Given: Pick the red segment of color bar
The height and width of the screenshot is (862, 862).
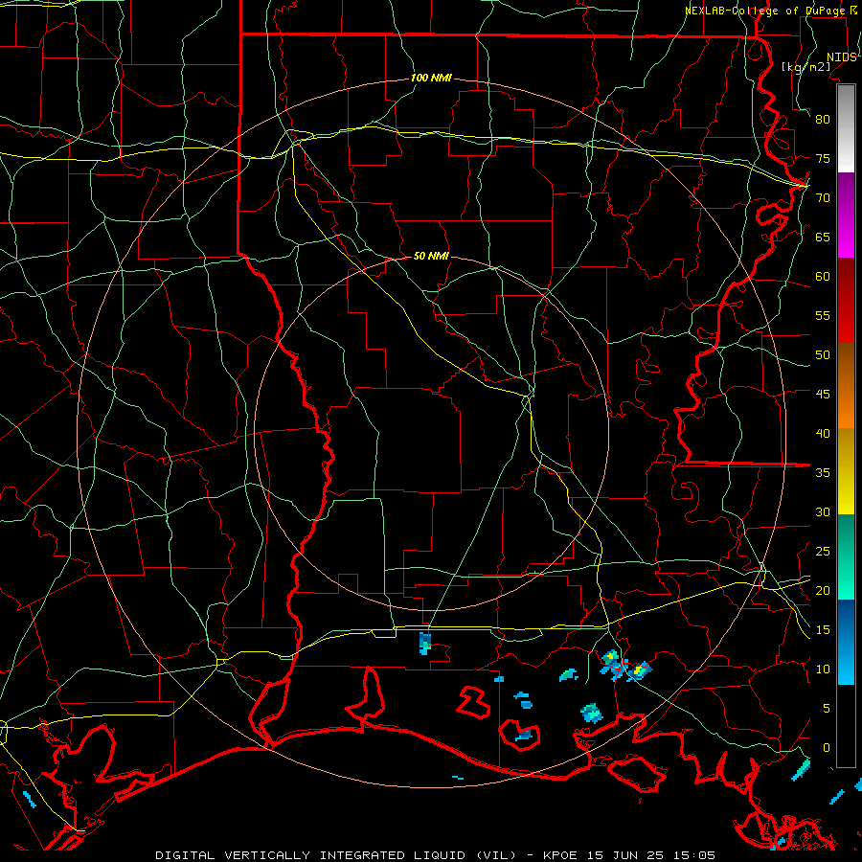Looking at the screenshot, I should (x=846, y=301).
